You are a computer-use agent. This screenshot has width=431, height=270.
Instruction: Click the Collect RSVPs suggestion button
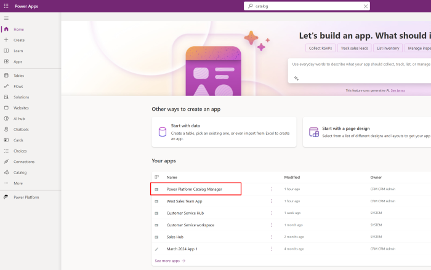pos(320,48)
